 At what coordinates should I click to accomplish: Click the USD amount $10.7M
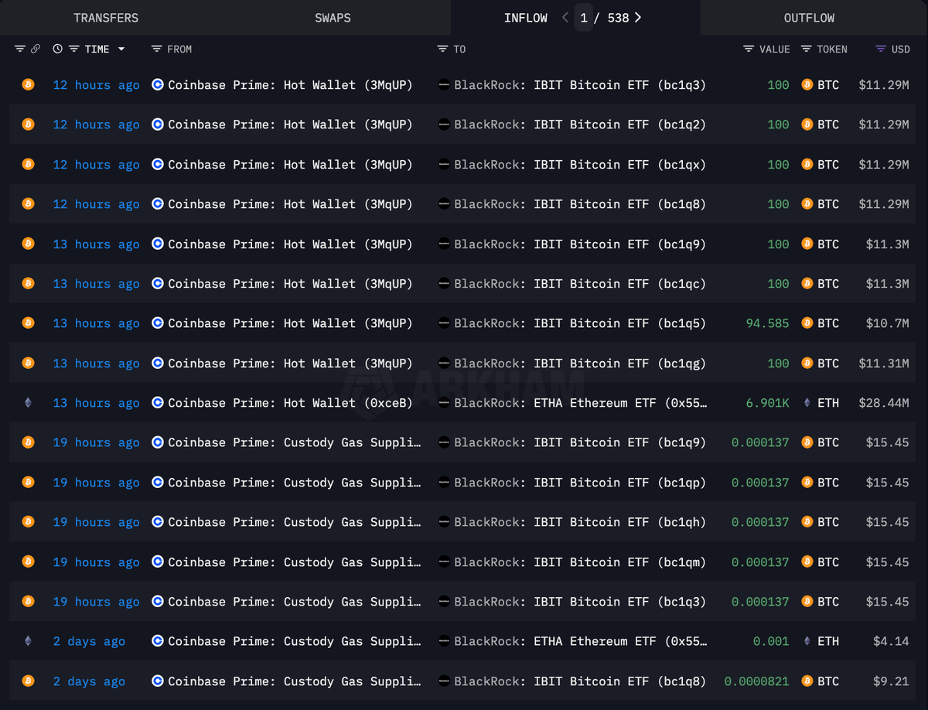[888, 323]
